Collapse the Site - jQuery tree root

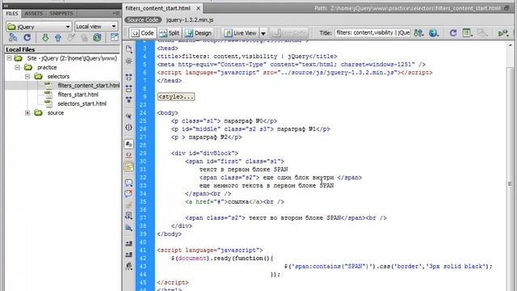(x=9, y=58)
